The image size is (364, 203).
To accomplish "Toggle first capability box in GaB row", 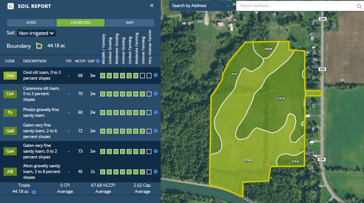I will pyautogui.click(x=102, y=131).
